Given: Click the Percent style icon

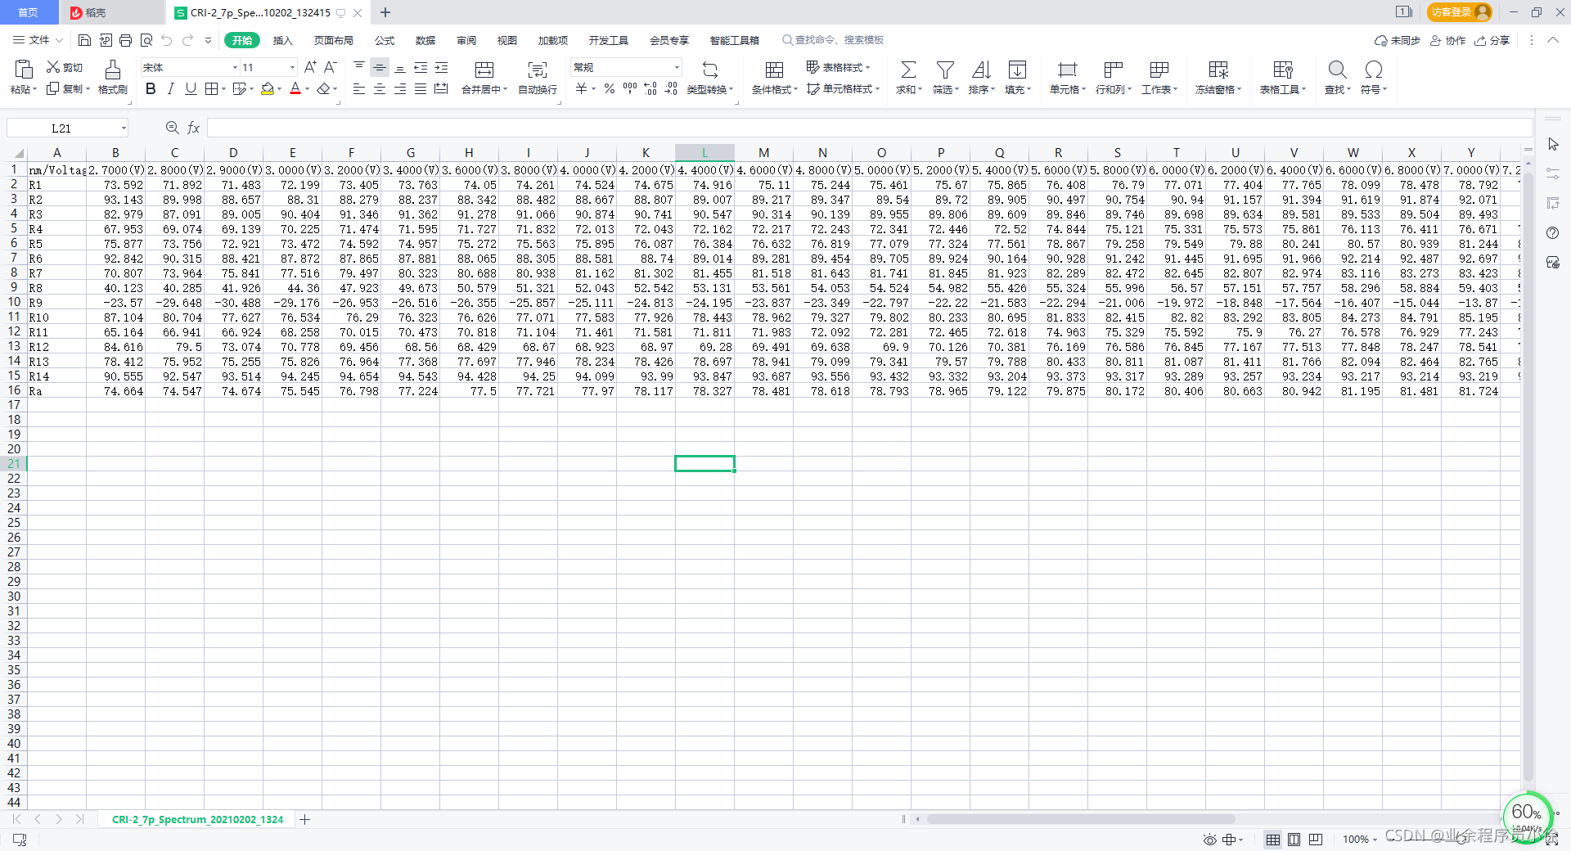Looking at the screenshot, I should [x=610, y=88].
